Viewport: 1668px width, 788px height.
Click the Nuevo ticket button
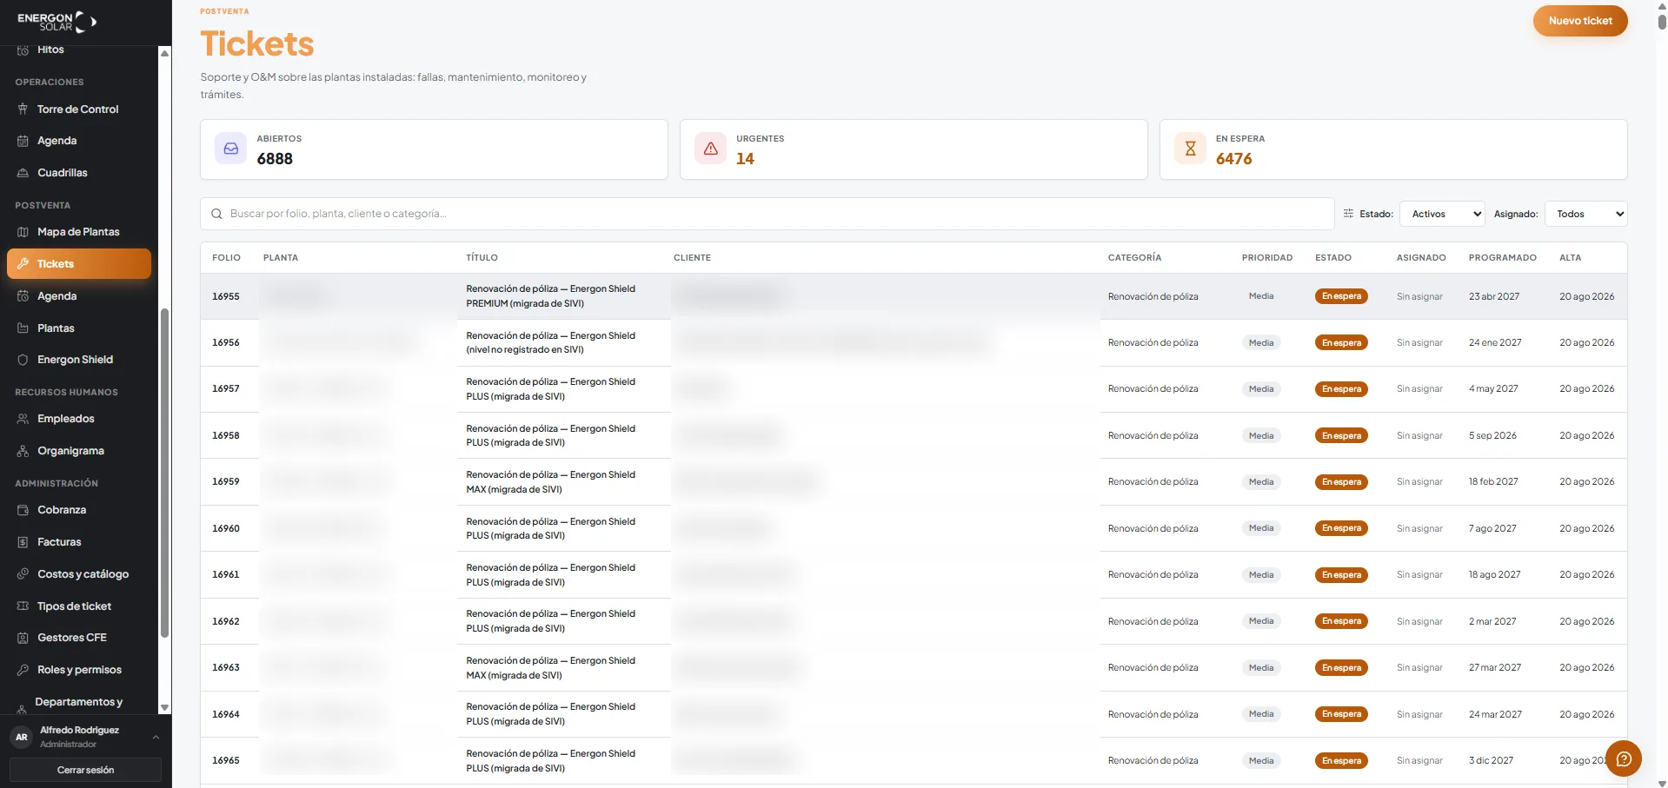coord(1579,21)
